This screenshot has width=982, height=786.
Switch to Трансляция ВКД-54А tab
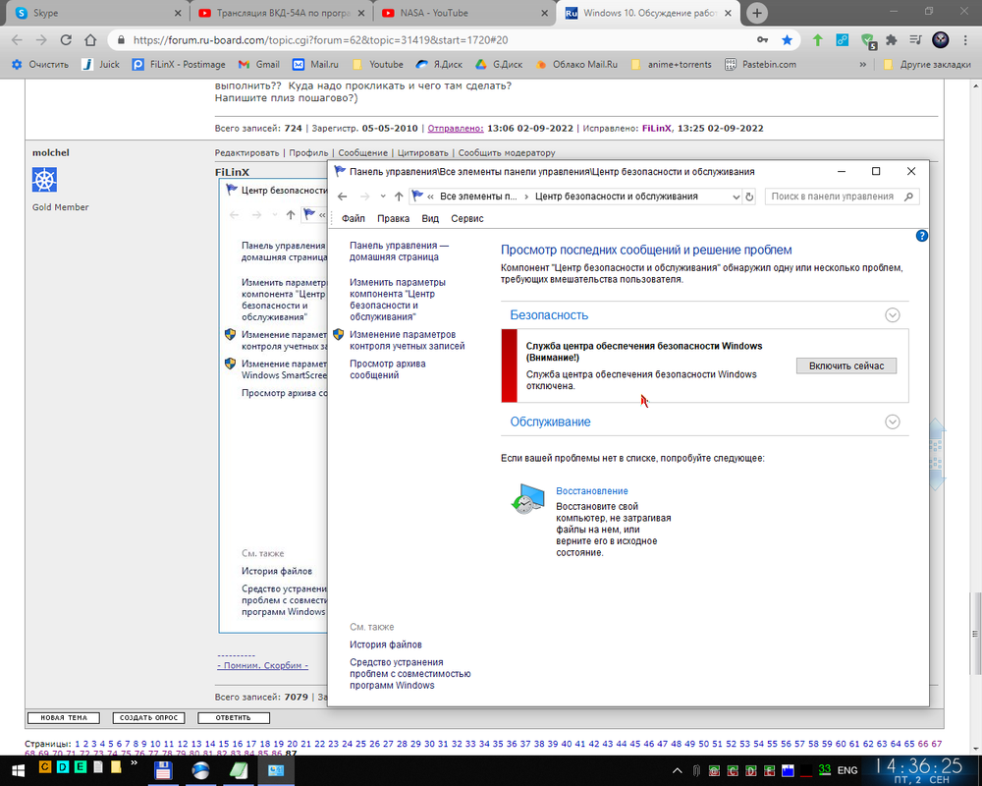coord(282,13)
